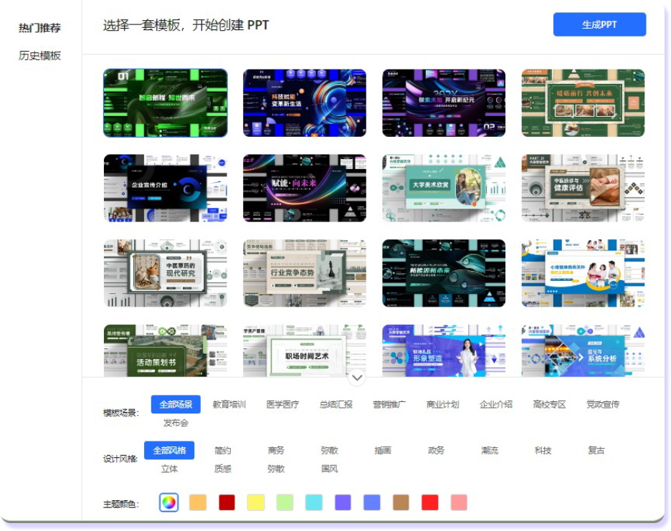
Task: Open the green 智启新程 template thumbnail
Action: pos(166,102)
